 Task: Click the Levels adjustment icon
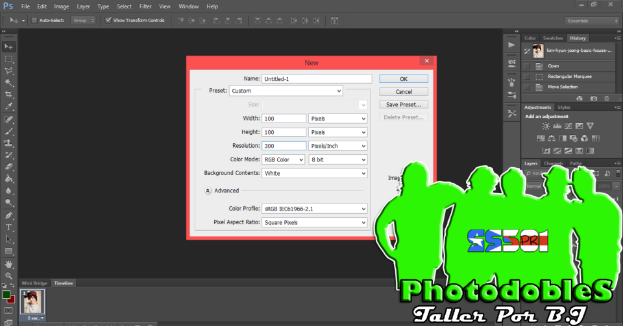(557, 126)
